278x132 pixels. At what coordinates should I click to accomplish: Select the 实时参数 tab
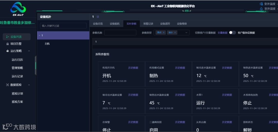point(132,24)
